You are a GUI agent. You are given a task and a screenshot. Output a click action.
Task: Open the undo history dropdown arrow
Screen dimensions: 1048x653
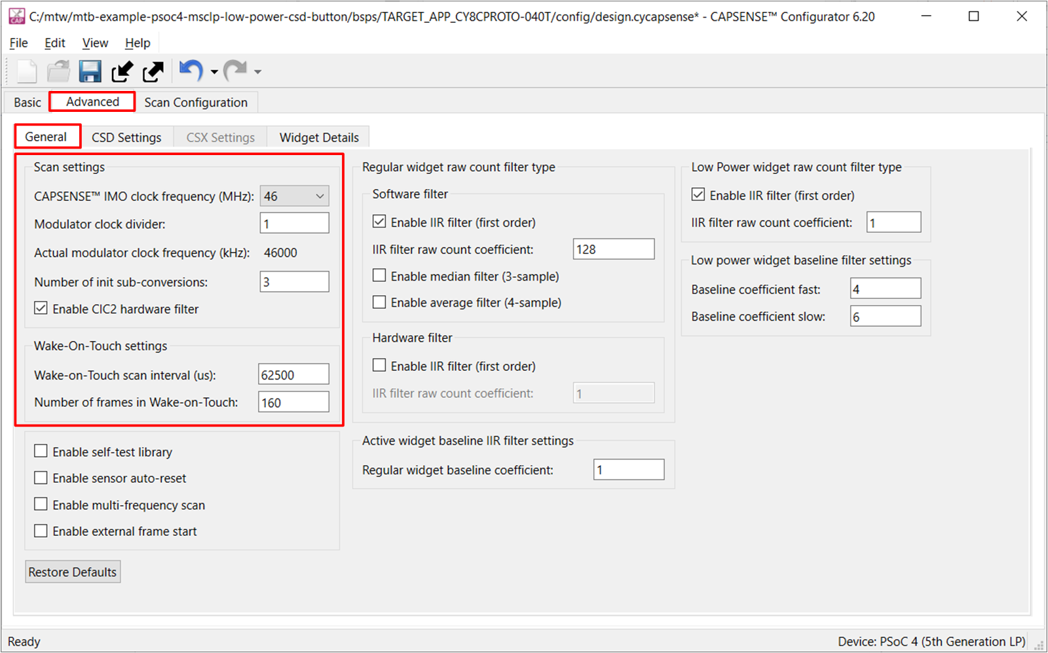click(214, 72)
